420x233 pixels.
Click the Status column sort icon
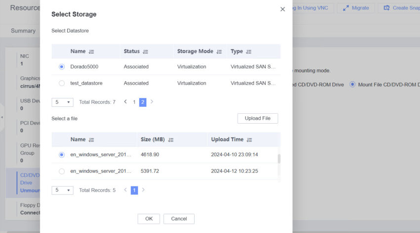145,52
